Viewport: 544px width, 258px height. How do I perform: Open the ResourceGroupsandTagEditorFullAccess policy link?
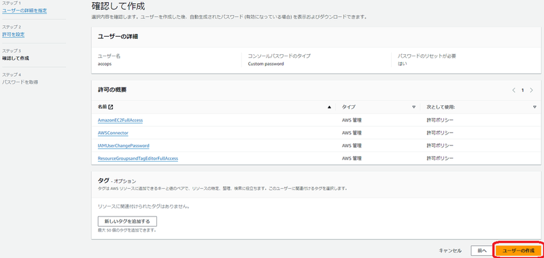point(138,159)
